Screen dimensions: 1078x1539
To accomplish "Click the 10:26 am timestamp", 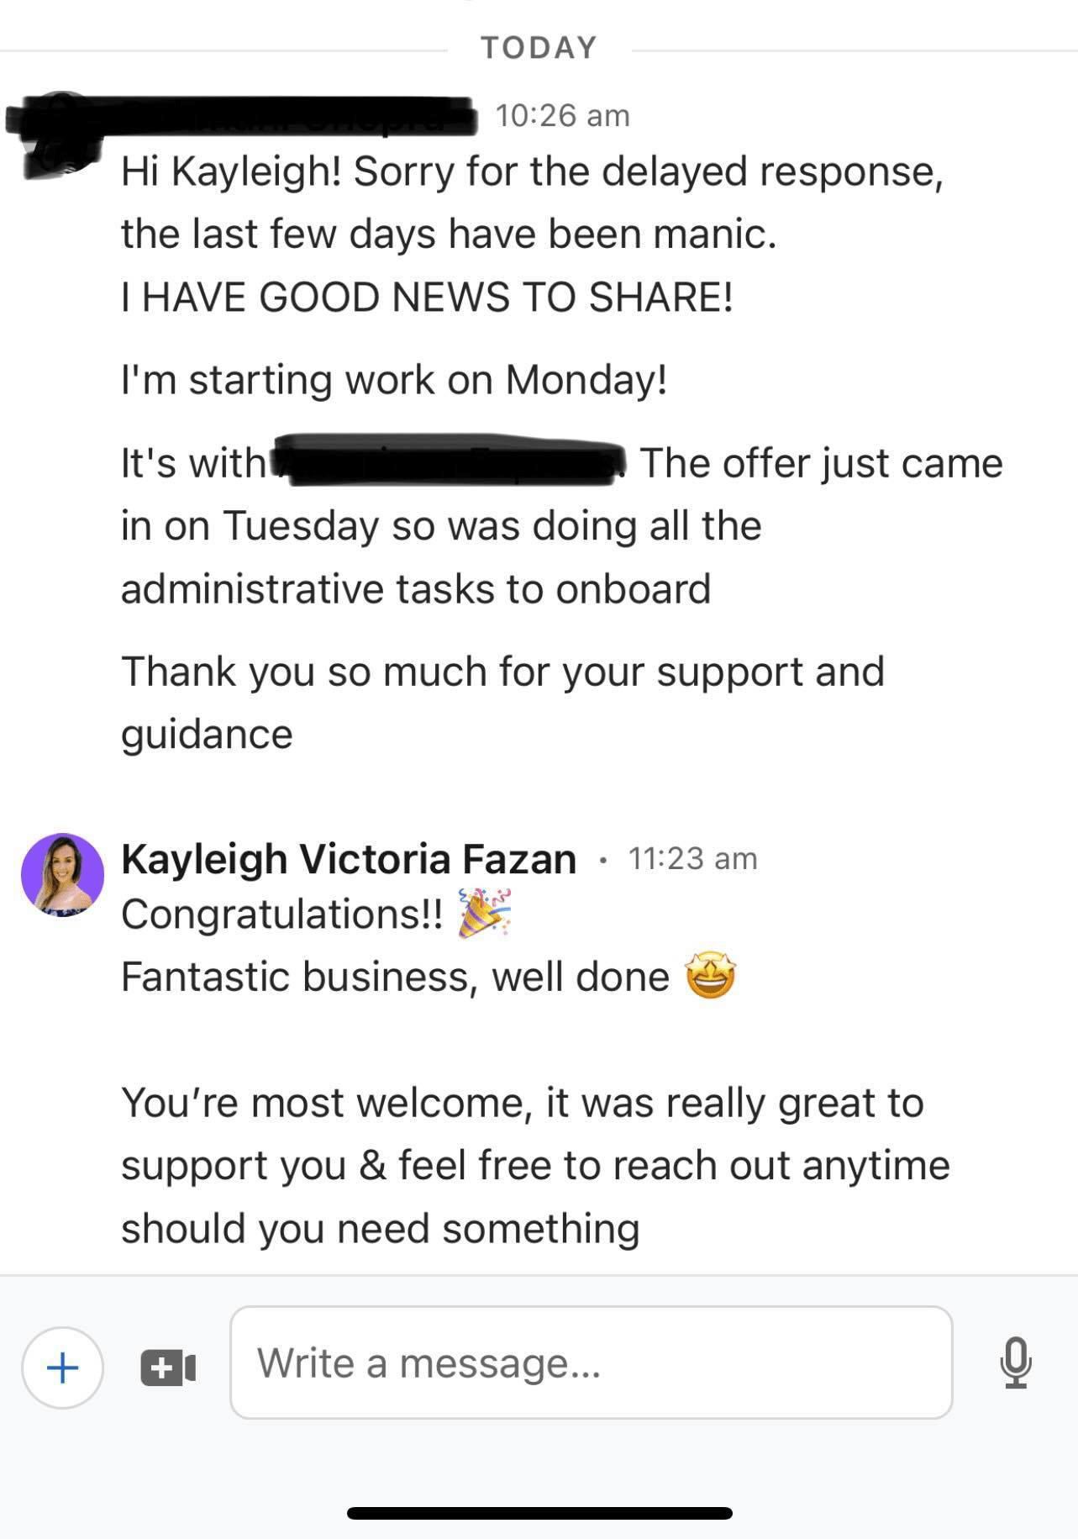I will click(x=562, y=115).
